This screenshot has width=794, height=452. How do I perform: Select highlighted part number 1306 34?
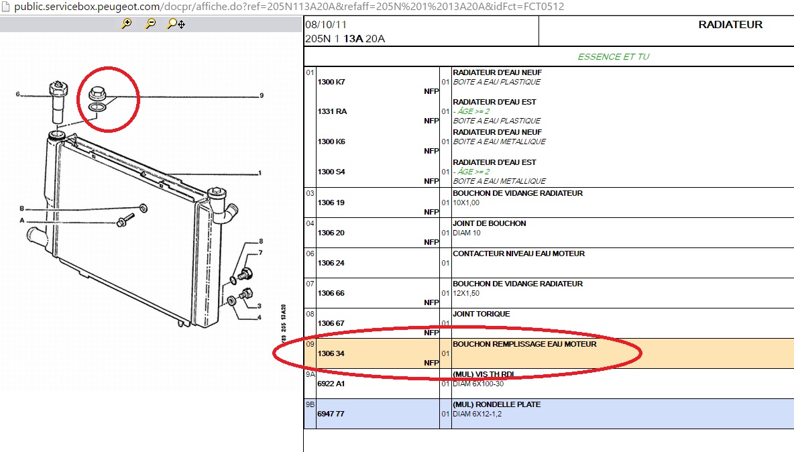click(331, 353)
